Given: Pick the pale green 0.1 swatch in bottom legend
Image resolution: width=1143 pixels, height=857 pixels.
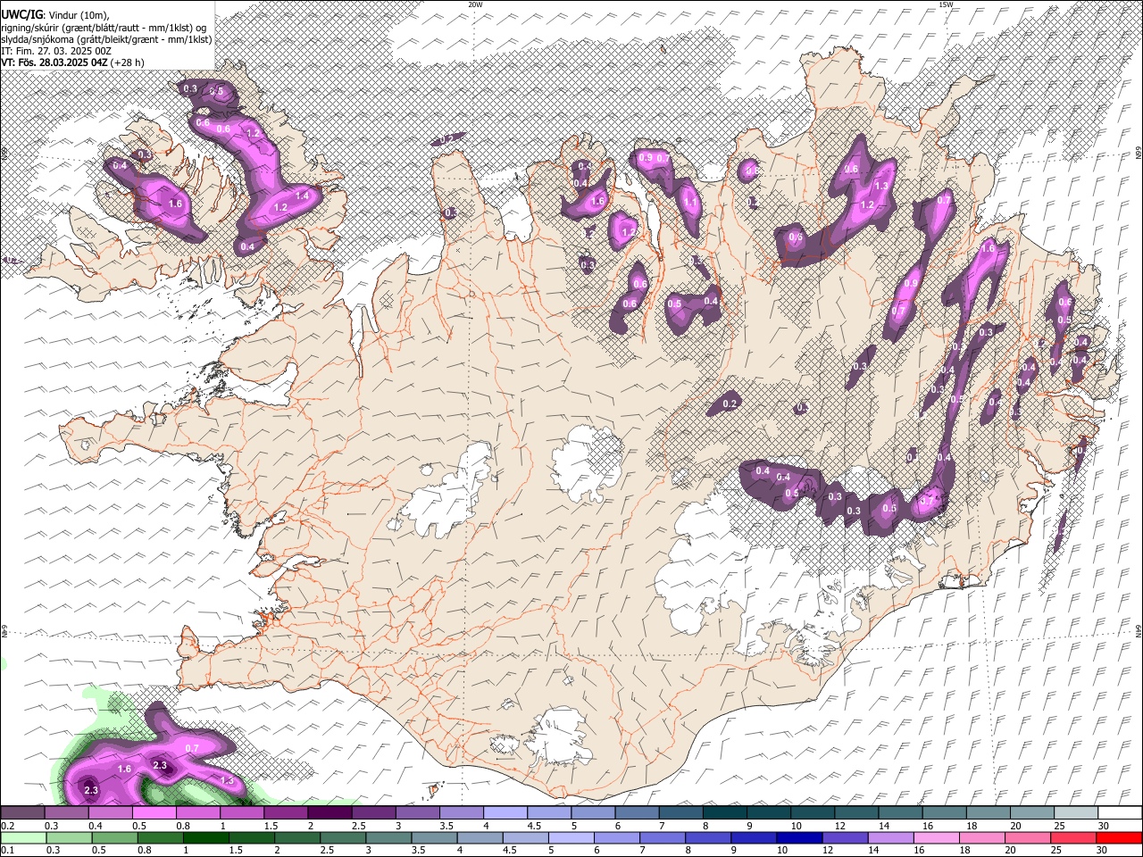Looking at the screenshot, I should (x=23, y=837).
